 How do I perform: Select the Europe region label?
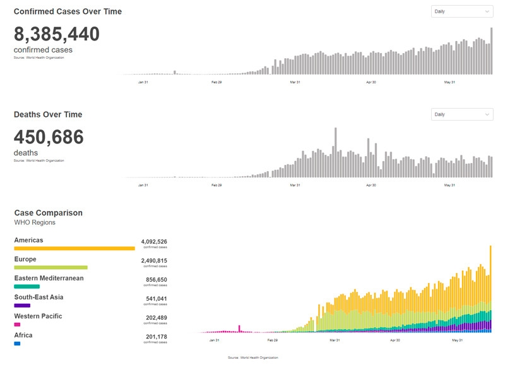click(25, 259)
